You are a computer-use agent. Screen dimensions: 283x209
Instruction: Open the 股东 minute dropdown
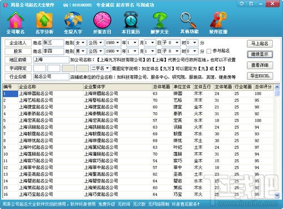point(192,51)
